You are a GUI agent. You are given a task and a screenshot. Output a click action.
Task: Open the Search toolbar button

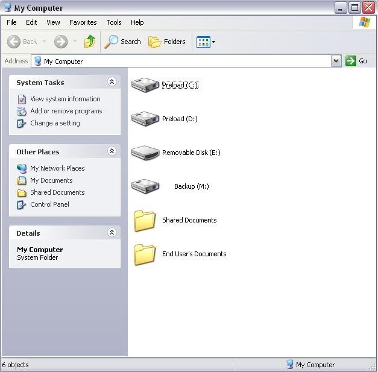(x=122, y=42)
